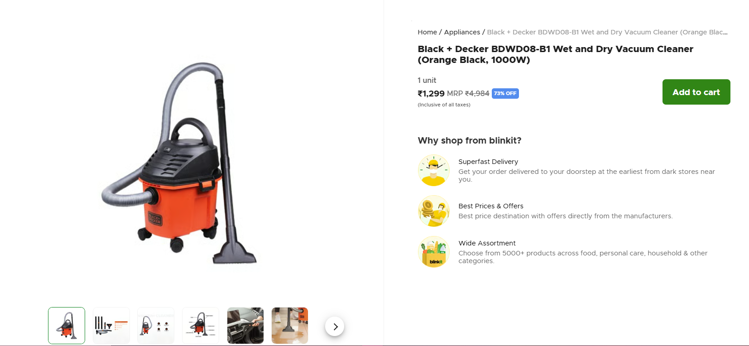Click the struck-through MRP ₹4,984
749x346 pixels.
click(477, 94)
